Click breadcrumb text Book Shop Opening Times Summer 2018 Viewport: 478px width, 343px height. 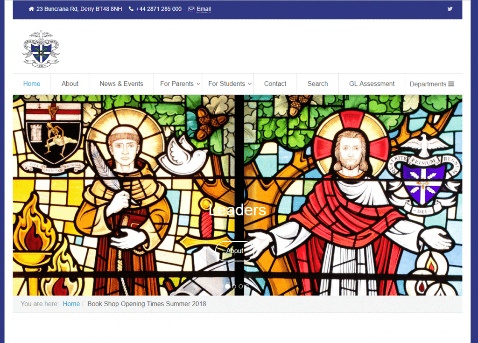[x=147, y=304]
